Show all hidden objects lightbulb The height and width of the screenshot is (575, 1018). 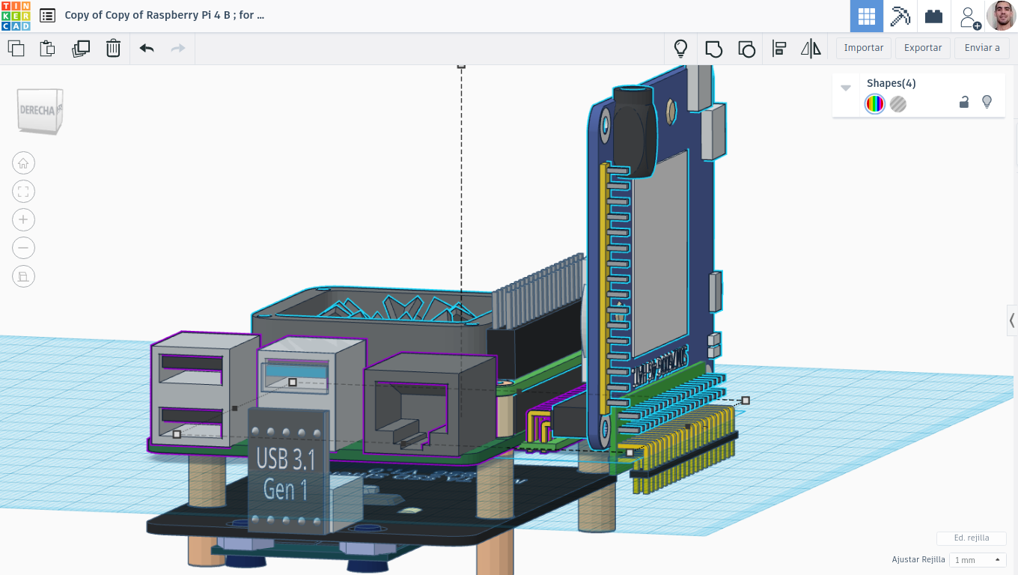680,49
